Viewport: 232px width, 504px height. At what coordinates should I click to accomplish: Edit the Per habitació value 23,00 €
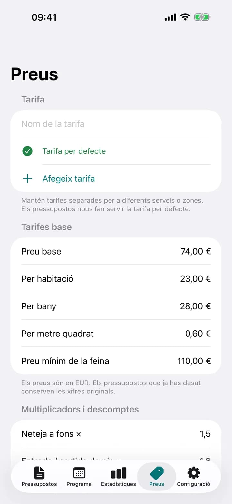click(196, 279)
